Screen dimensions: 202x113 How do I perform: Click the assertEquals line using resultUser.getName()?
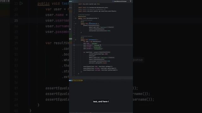coord(98,67)
